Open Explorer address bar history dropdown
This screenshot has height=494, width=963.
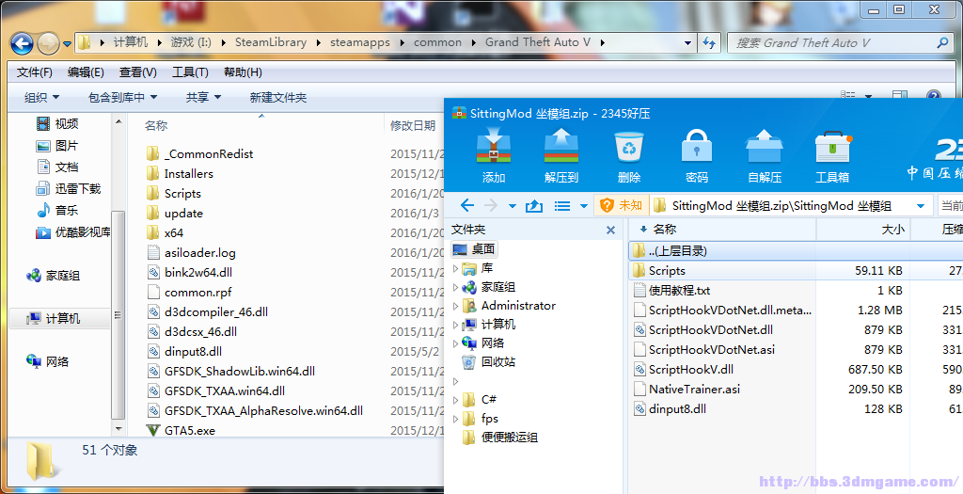tap(687, 43)
